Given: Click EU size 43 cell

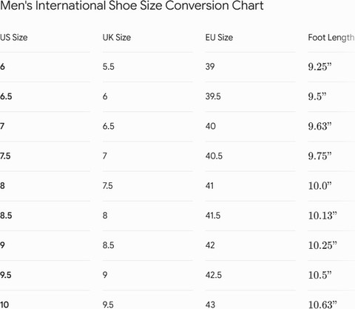Looking at the screenshot, I should click(x=210, y=305).
